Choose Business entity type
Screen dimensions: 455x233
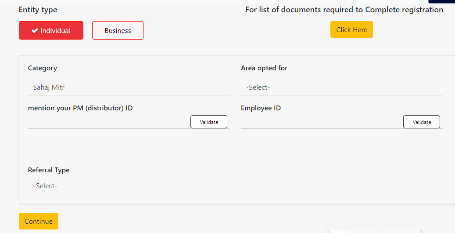click(118, 31)
